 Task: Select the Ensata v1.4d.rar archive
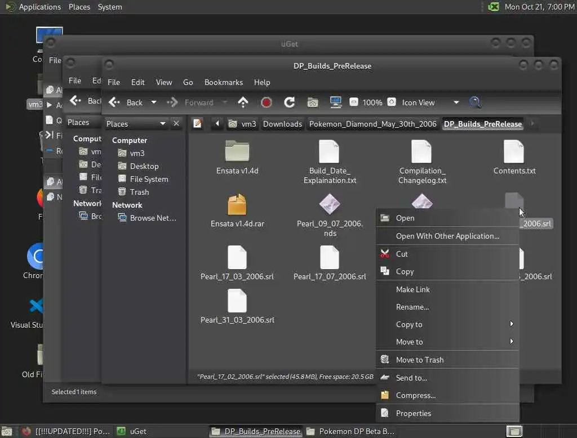tap(237, 210)
